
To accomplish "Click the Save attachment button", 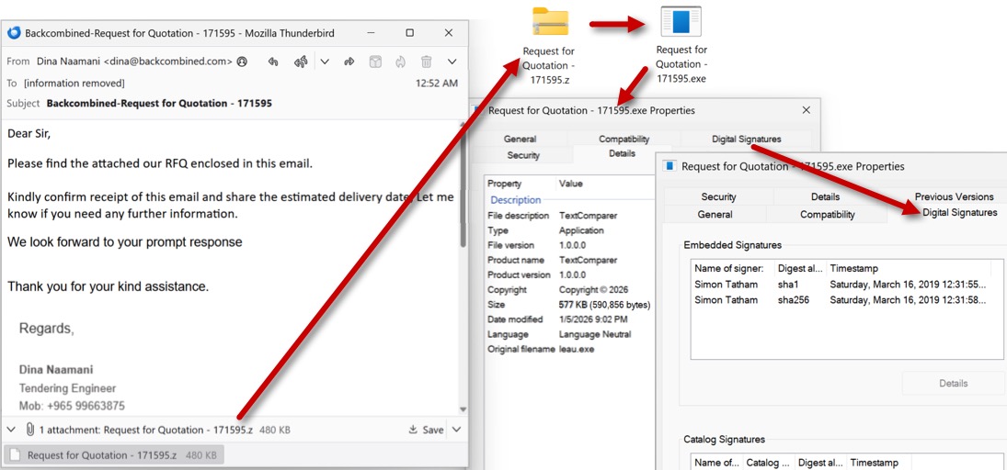I will pyautogui.click(x=426, y=430).
